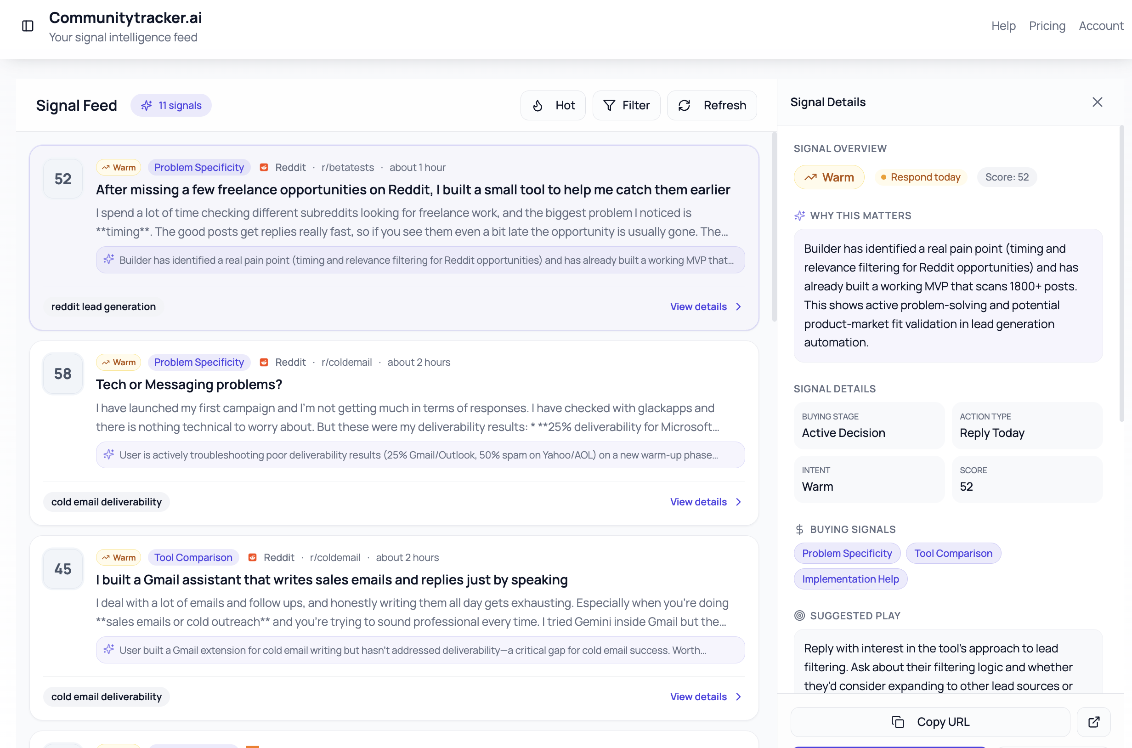Viewport: 1132px width, 748px height.
Task: Click the Refresh feed icon
Action: click(x=684, y=105)
